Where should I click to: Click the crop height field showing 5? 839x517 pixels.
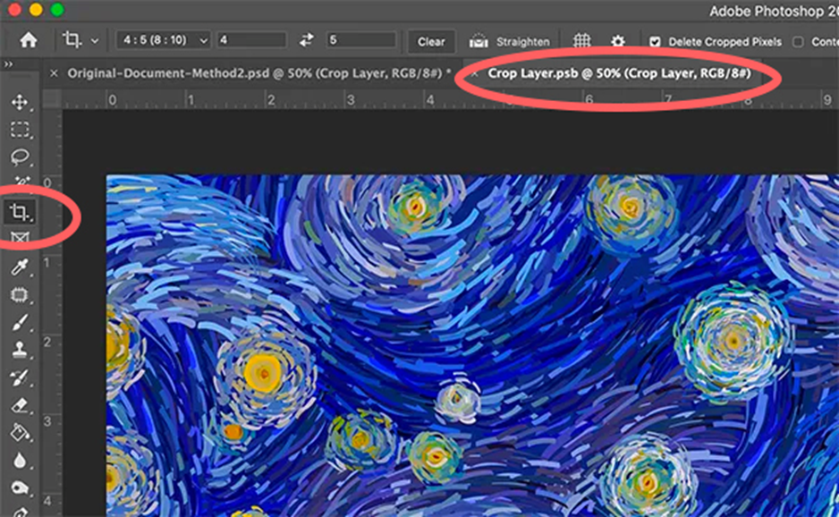361,40
